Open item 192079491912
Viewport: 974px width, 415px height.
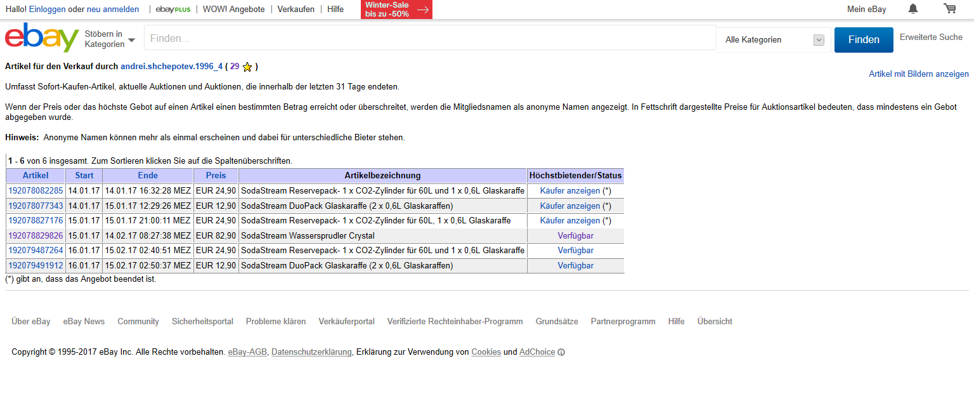click(x=36, y=266)
